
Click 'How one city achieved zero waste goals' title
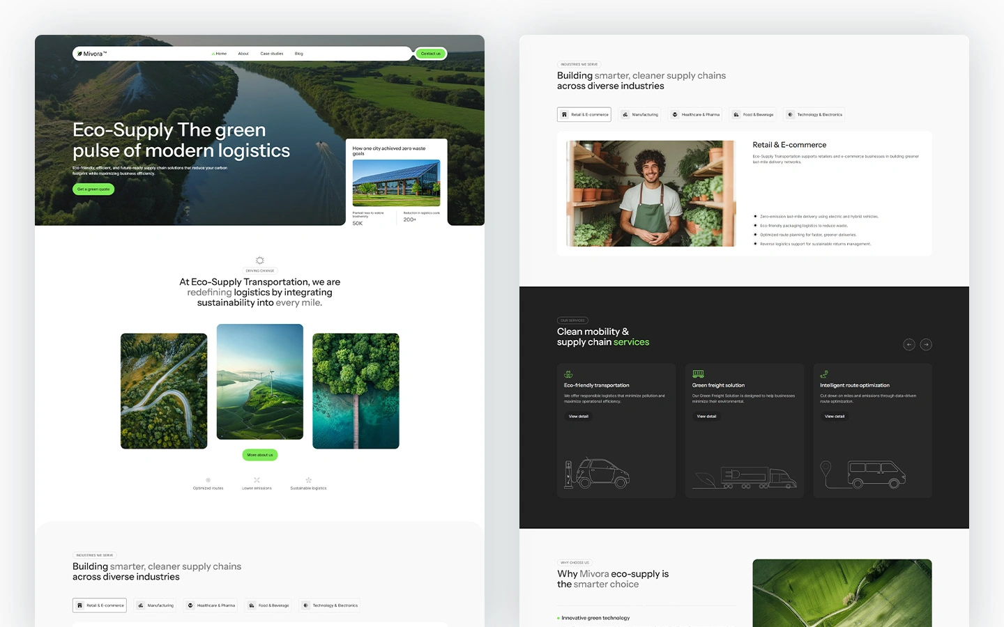pos(389,150)
